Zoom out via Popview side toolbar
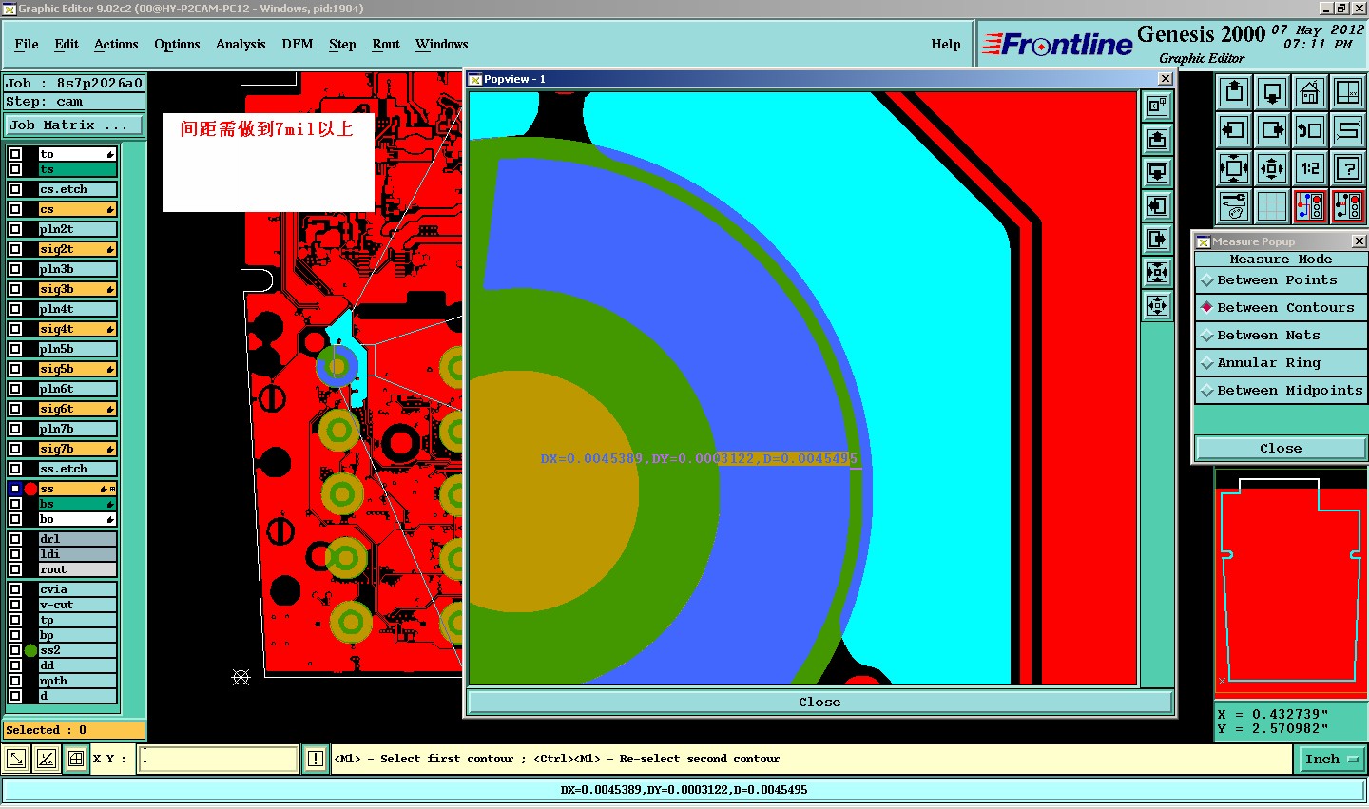The height and width of the screenshot is (809, 1369). 1157,306
